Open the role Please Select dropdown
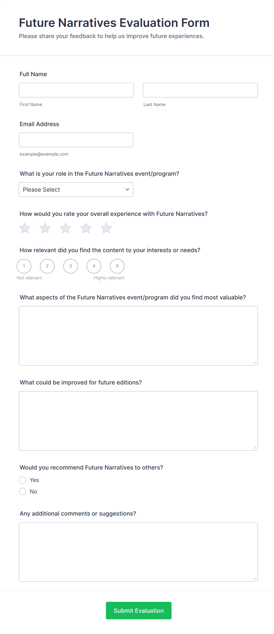The image size is (274, 634). coord(76,190)
